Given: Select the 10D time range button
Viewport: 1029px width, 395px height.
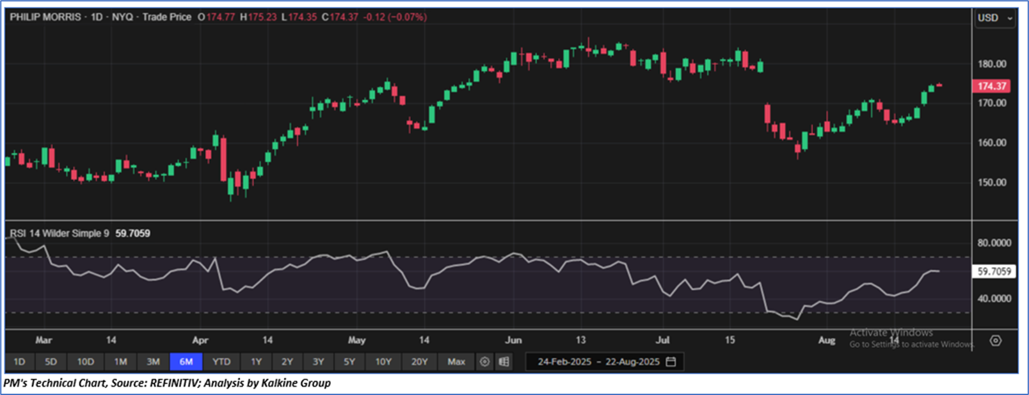Looking at the screenshot, I should click(85, 362).
